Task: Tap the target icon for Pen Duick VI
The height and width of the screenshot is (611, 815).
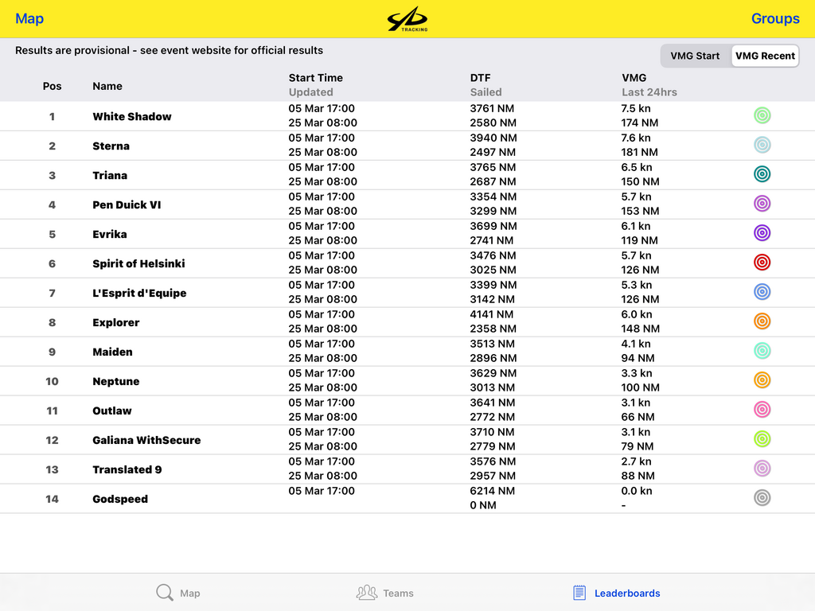Action: pyautogui.click(x=762, y=204)
